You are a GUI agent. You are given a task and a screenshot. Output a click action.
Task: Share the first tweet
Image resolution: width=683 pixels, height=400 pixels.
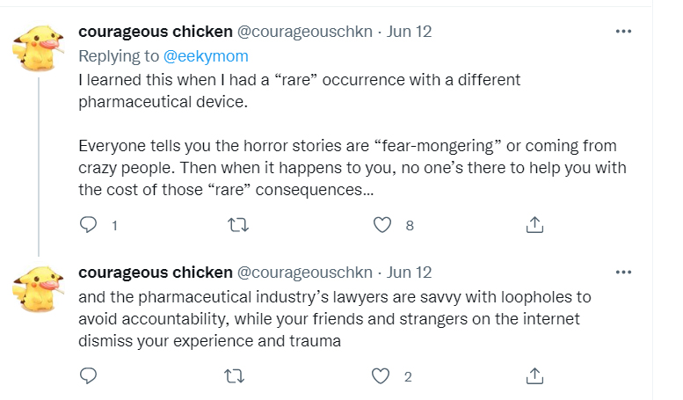(x=534, y=226)
